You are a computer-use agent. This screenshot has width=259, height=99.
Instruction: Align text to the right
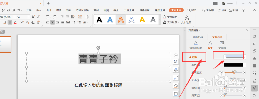coord(58,22)
